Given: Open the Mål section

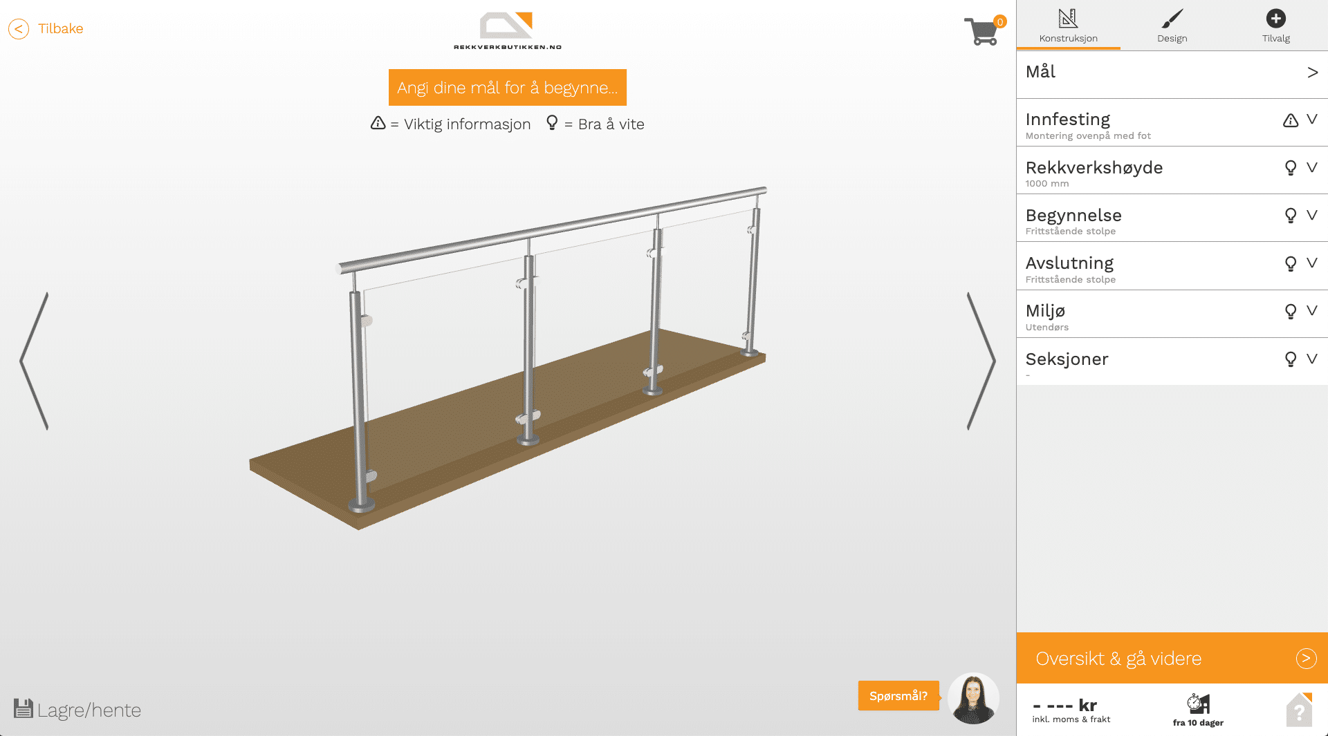Looking at the screenshot, I should 1172,73.
